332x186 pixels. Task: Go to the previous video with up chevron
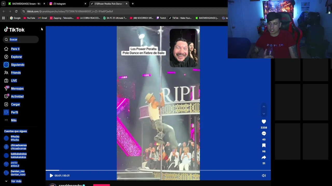click(x=264, y=106)
